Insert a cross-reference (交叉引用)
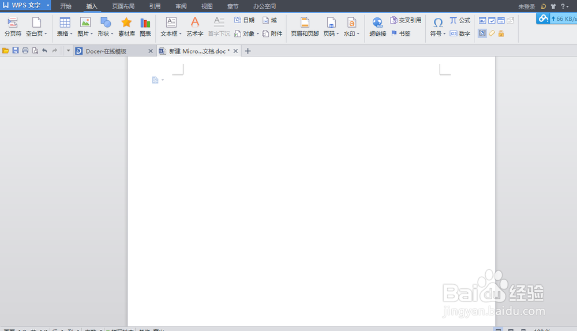Screen dimensions: 577x331 coord(406,20)
